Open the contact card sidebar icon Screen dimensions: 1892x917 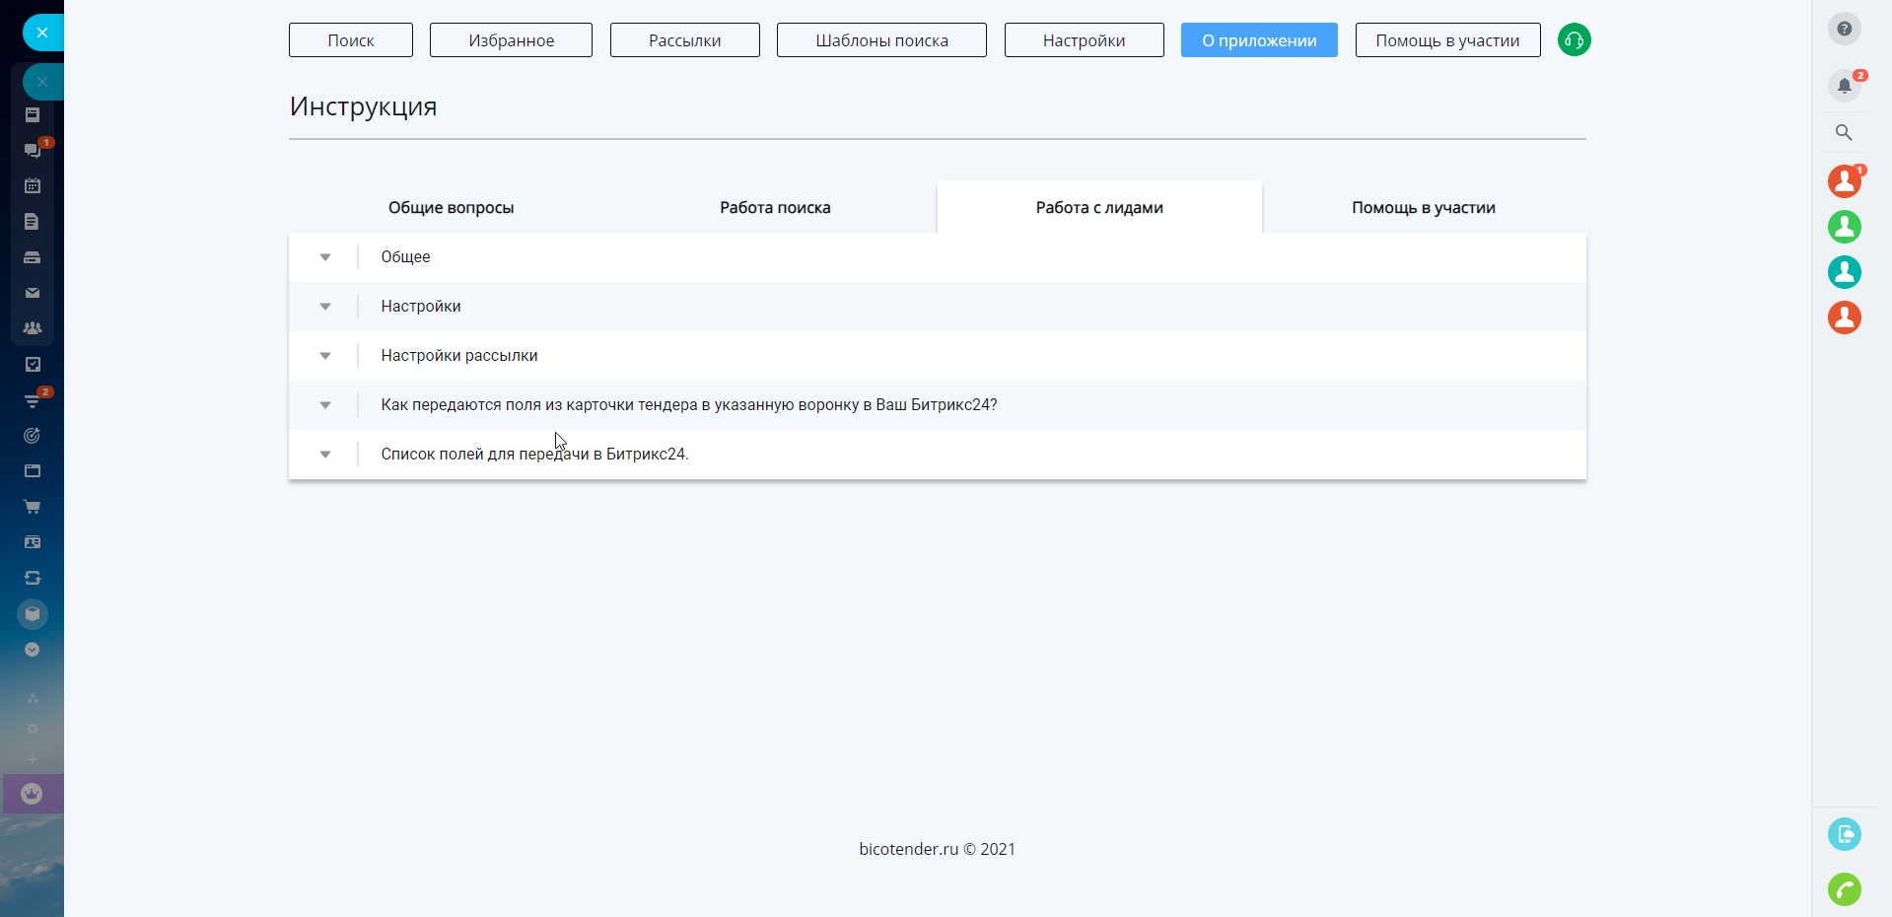[33, 542]
